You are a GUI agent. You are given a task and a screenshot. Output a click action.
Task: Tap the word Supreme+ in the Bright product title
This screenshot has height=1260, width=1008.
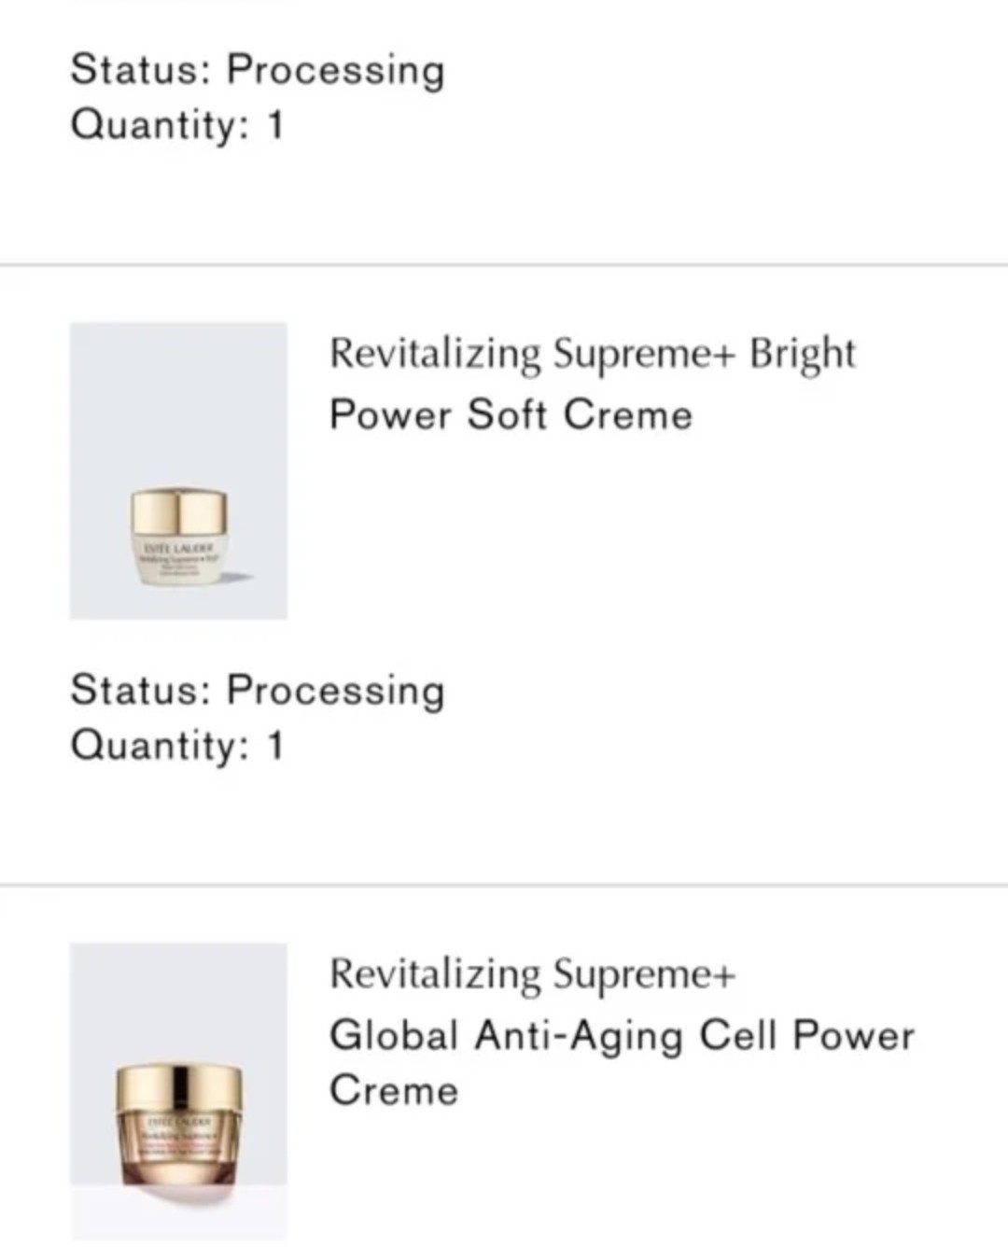[644, 354]
